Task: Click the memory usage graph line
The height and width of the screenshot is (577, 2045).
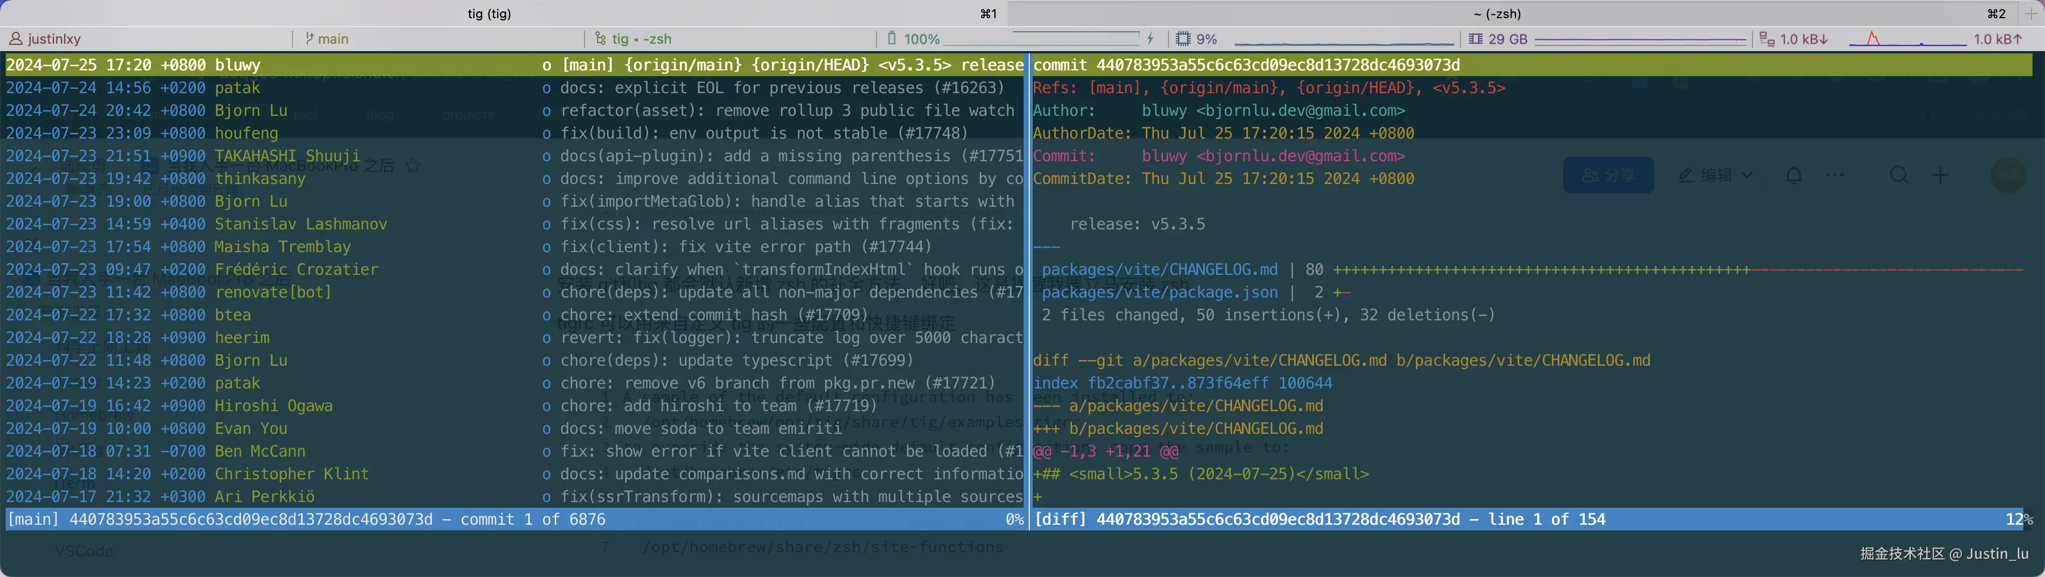Action: point(1640,40)
